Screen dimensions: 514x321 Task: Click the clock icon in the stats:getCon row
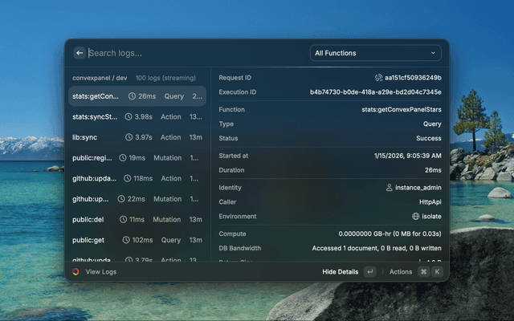[132, 96]
